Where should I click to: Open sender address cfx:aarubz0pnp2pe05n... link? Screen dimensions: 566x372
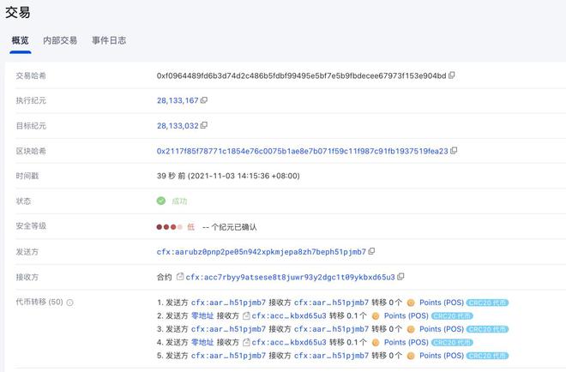(262, 252)
